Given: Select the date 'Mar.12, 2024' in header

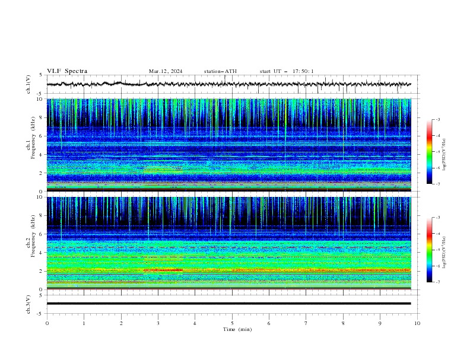Looking at the screenshot, I should click(x=166, y=71).
